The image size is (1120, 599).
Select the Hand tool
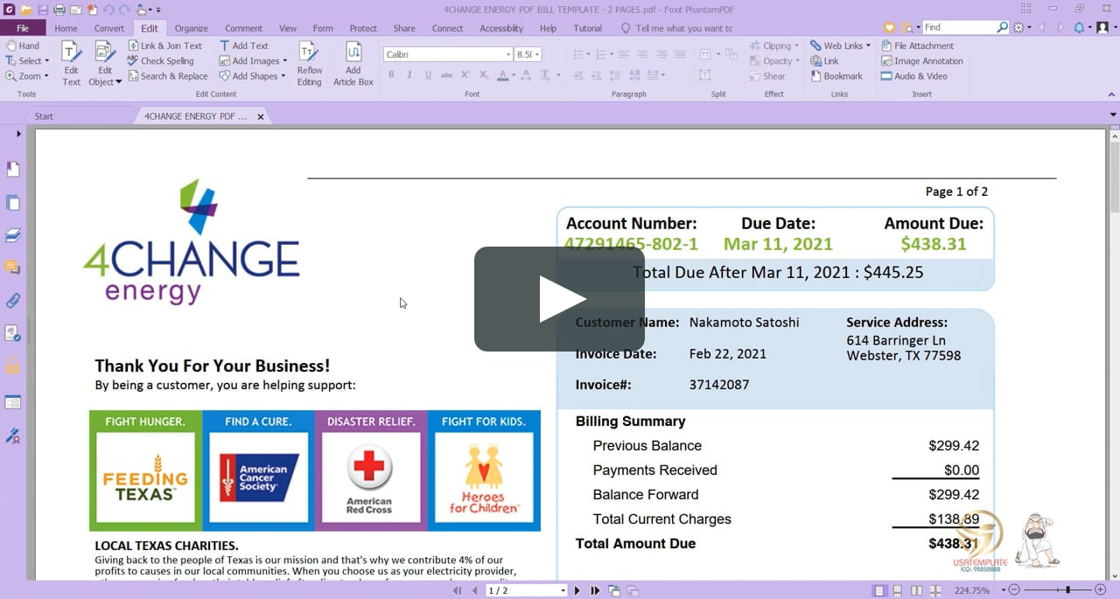23,45
